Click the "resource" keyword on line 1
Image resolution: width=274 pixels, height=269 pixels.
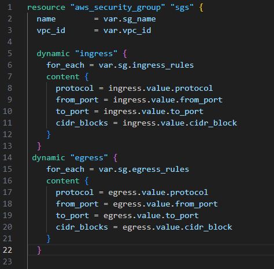tap(46, 8)
